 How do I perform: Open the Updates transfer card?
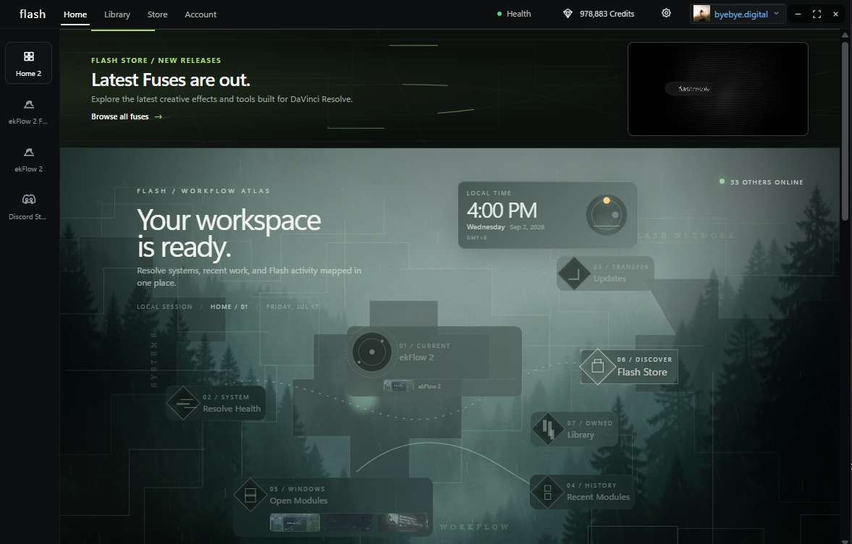[x=605, y=273]
